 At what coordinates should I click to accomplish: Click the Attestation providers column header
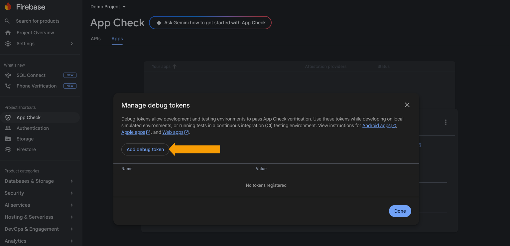click(x=326, y=67)
